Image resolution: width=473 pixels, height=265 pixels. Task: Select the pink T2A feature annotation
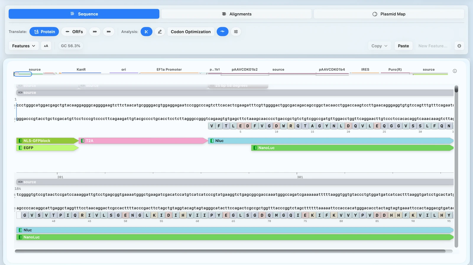[x=144, y=141]
